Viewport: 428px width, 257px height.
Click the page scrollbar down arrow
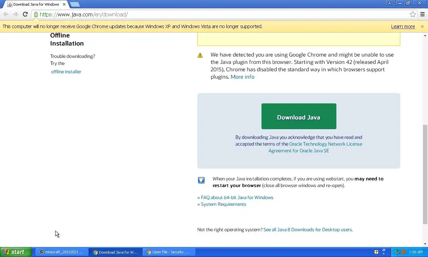tap(425, 244)
